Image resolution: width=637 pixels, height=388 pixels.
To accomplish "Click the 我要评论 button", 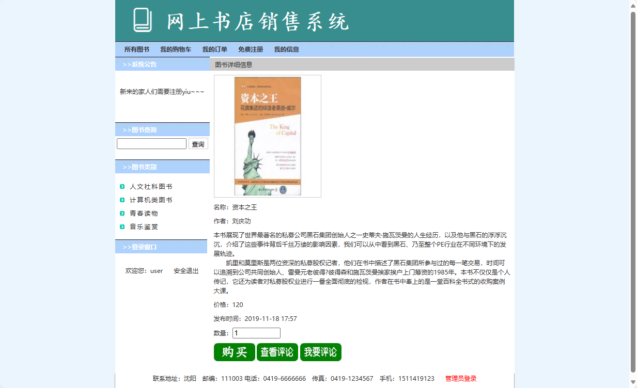I will pyautogui.click(x=321, y=352).
